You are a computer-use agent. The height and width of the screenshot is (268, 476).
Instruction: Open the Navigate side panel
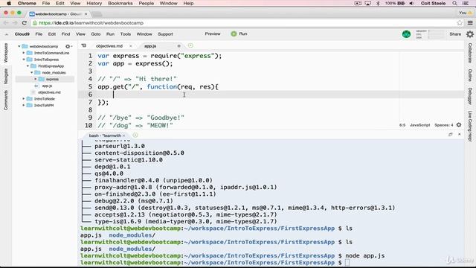click(6, 76)
